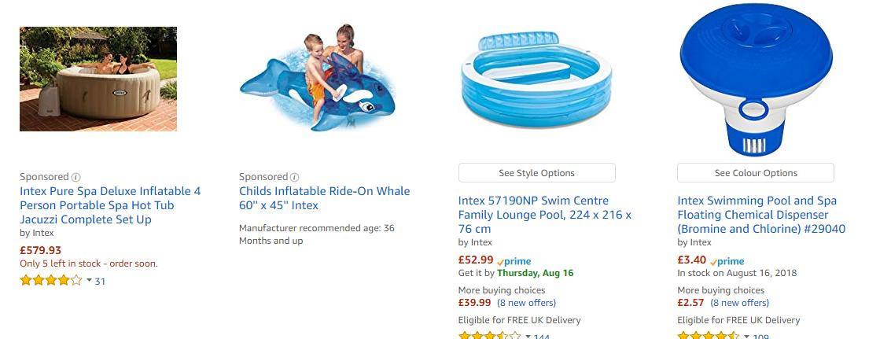Open the rating dropdown arrow beside 31 reviews
The image size is (880, 339).
(x=89, y=281)
